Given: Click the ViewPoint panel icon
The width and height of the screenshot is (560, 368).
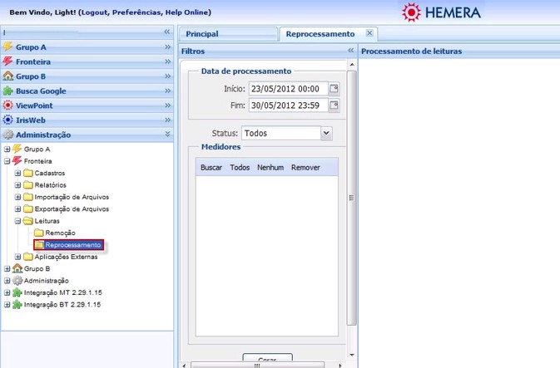Looking at the screenshot, I should click(8, 105).
